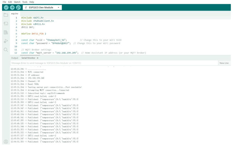Click the #include <dht11.h> line
The height and width of the screenshot is (145, 236).
coord(33,24)
